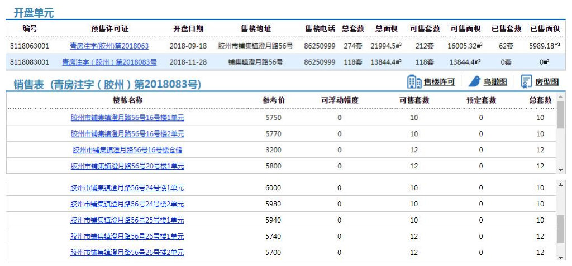Viewport: 572px width, 266px height.
Task: Open the 鸟瞰图 link
Action: pyautogui.click(x=495, y=83)
